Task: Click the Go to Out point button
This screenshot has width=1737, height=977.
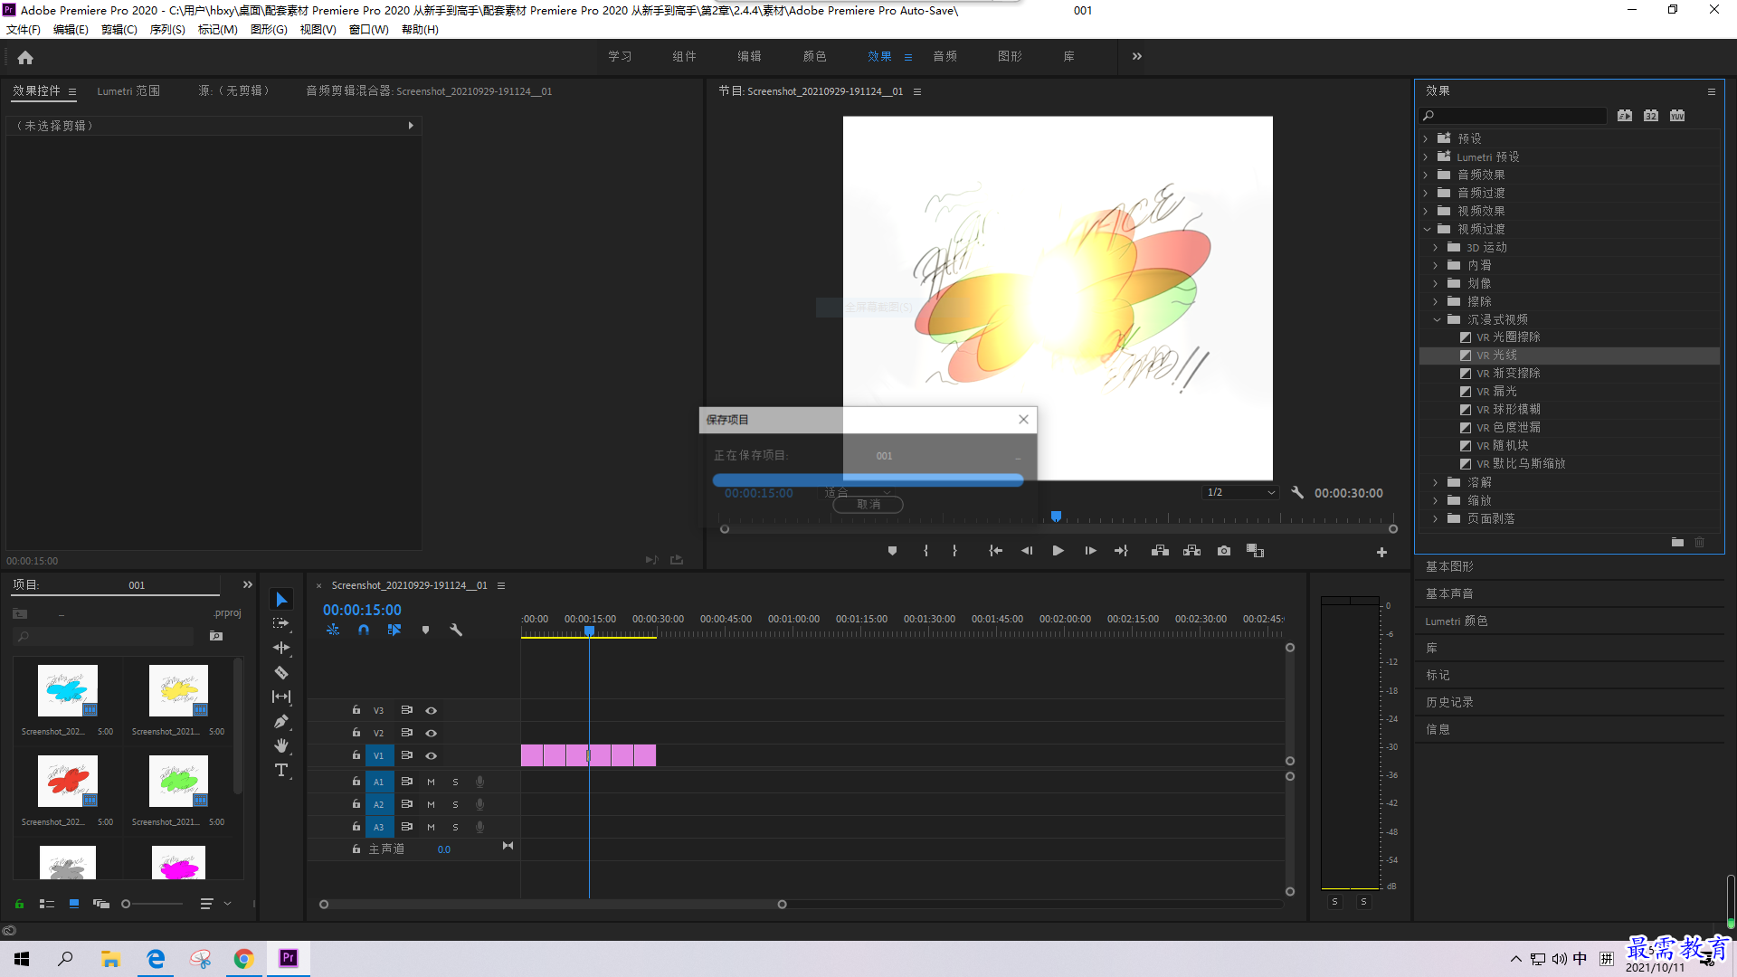Action: coord(1121,551)
